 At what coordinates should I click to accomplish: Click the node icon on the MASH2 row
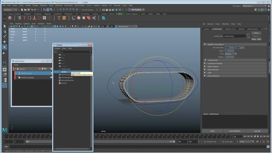42,69
